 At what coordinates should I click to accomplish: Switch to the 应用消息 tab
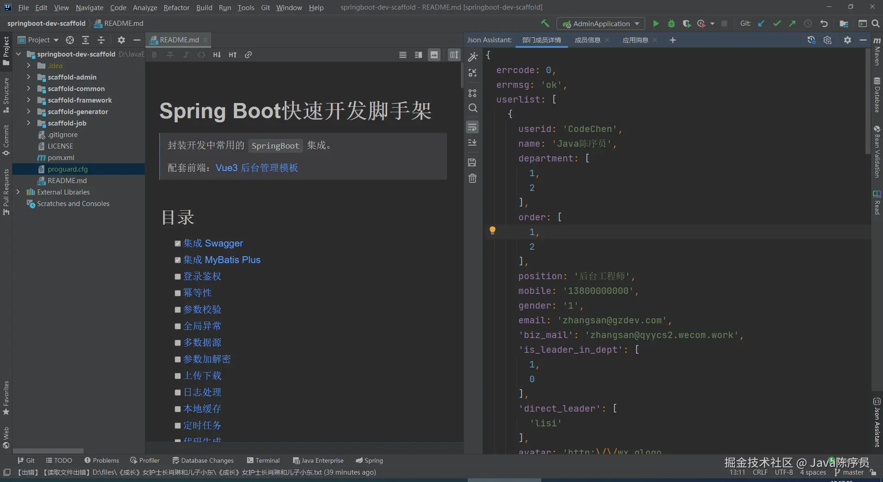click(x=635, y=40)
